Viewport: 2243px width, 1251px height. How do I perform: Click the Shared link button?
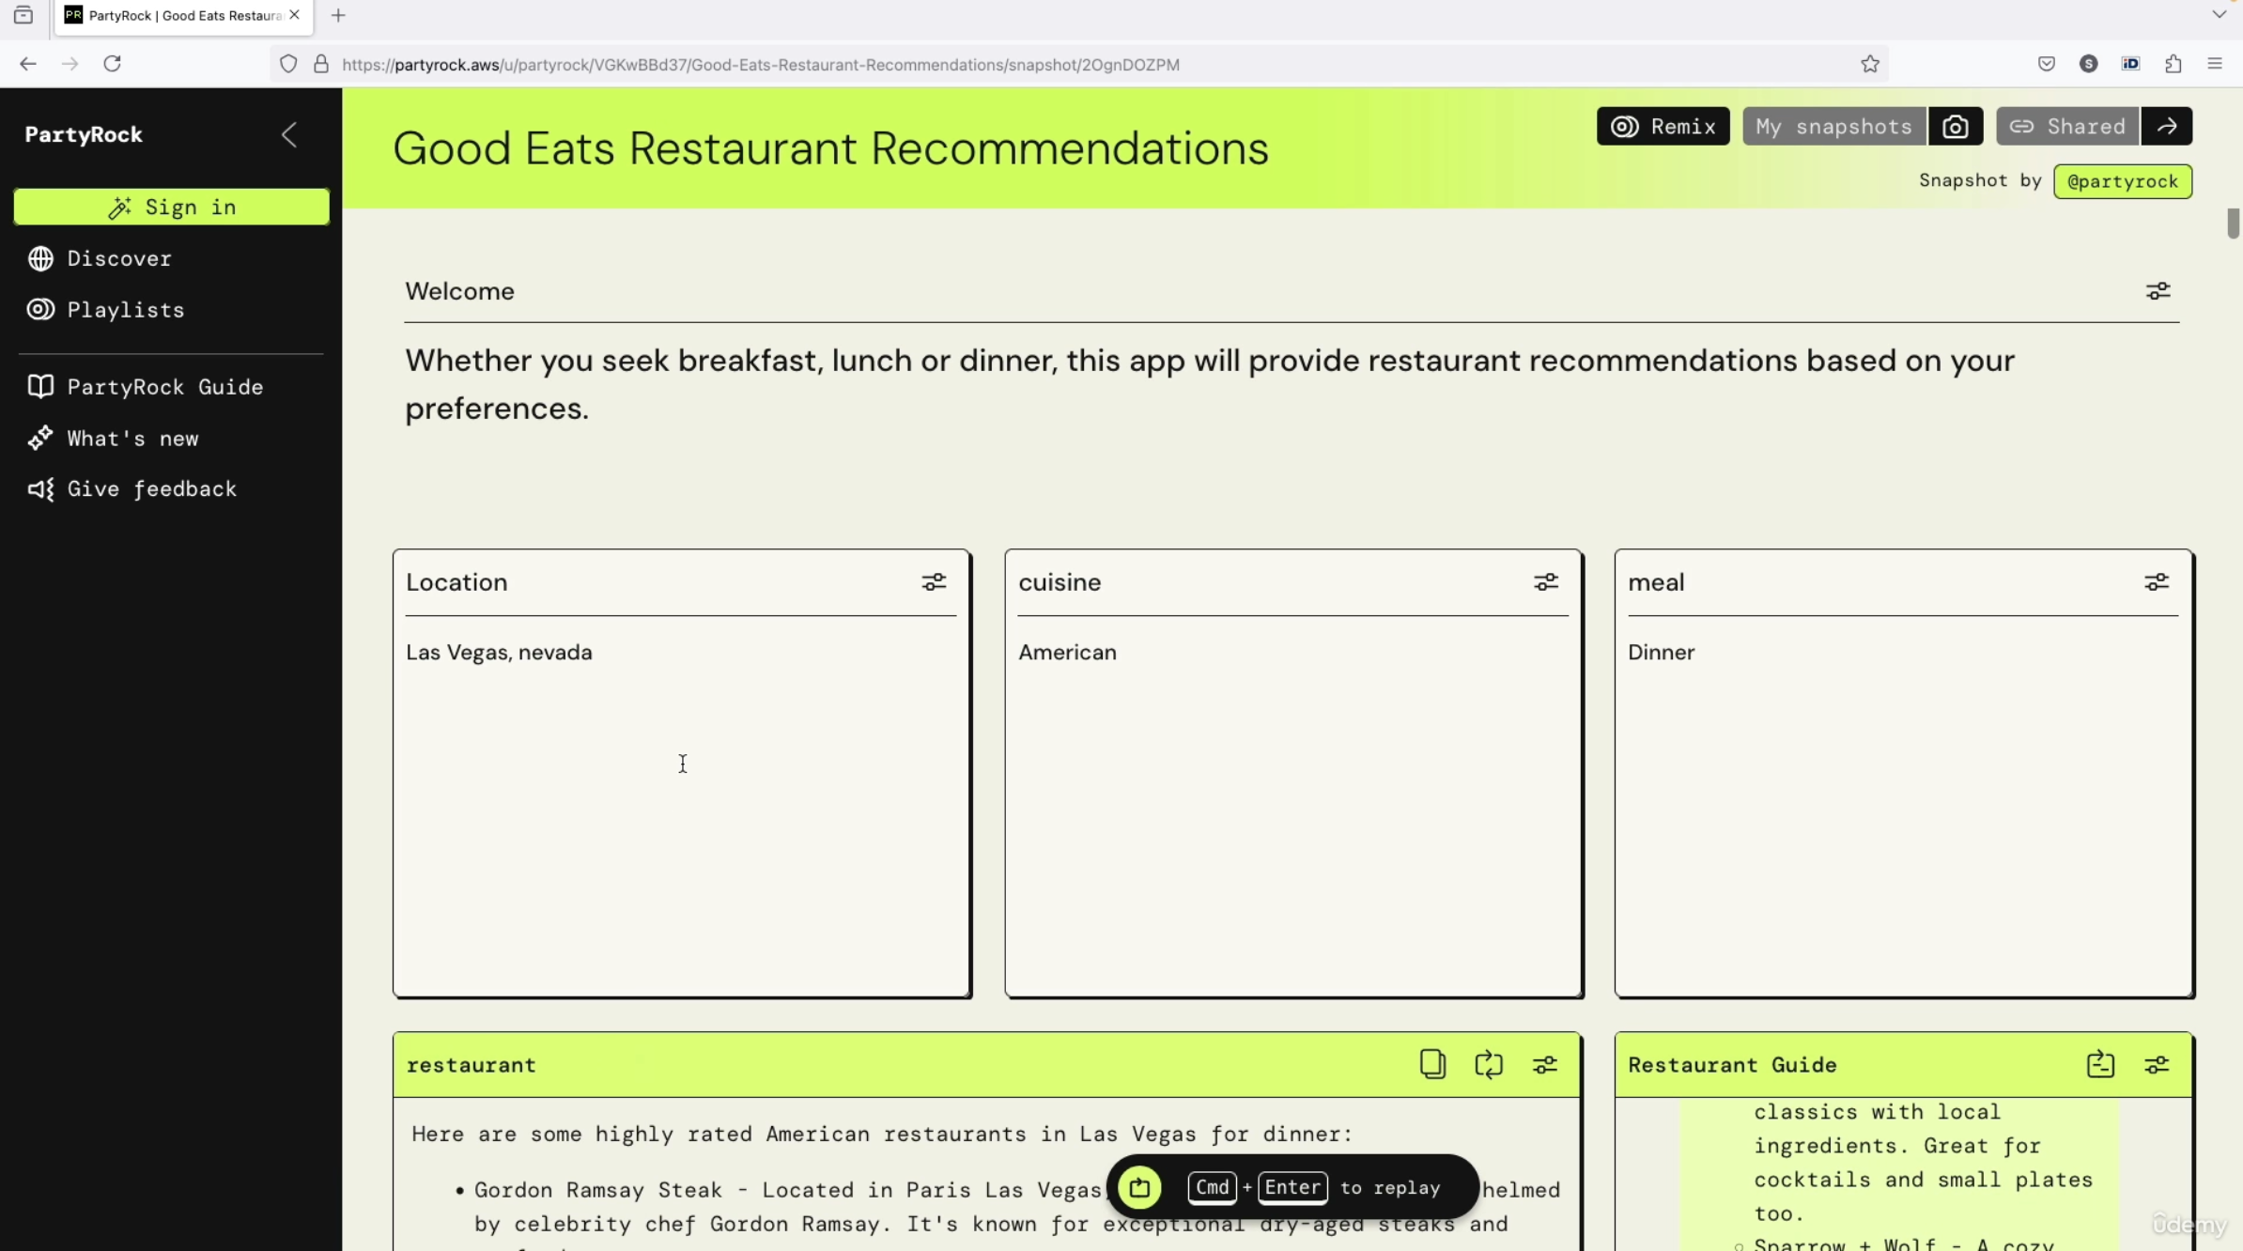[x=2067, y=127]
